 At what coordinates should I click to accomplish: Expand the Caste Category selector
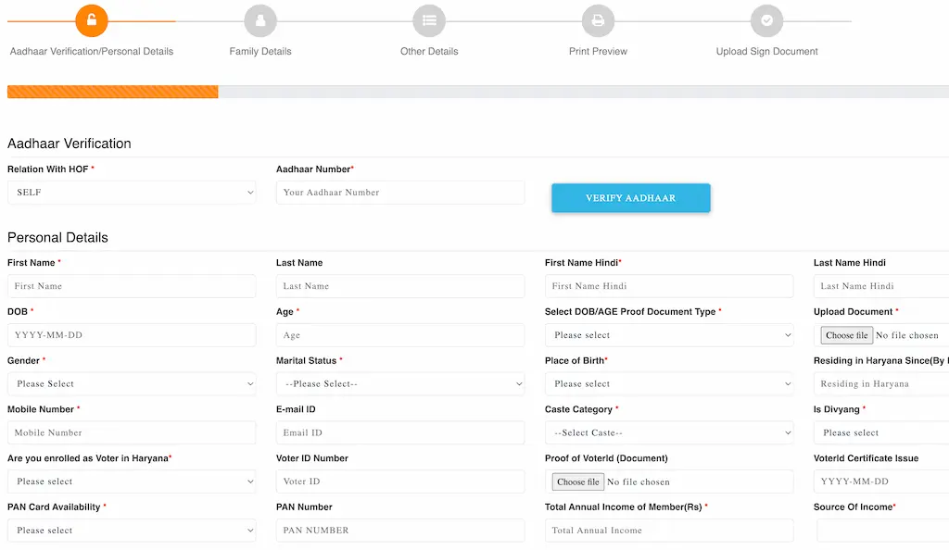click(669, 432)
